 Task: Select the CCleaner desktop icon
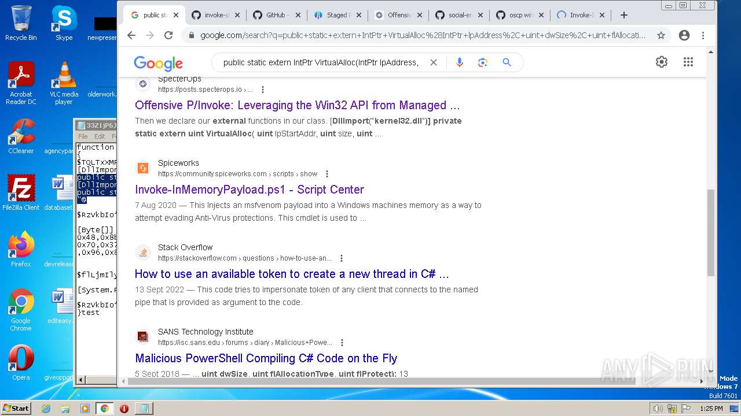(21, 136)
